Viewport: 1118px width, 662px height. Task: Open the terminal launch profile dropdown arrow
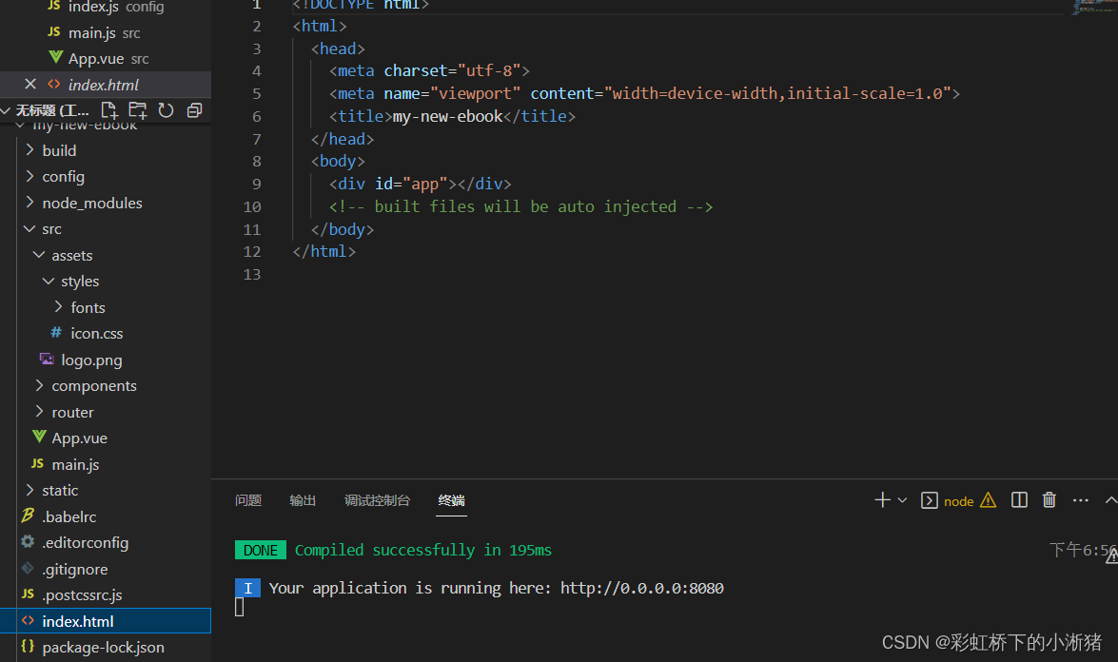pos(902,500)
